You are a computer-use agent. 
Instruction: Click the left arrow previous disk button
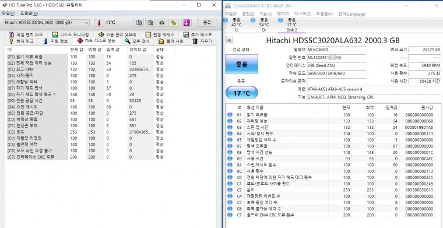230,40
